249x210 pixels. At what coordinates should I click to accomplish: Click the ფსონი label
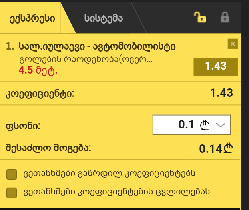[23, 126]
